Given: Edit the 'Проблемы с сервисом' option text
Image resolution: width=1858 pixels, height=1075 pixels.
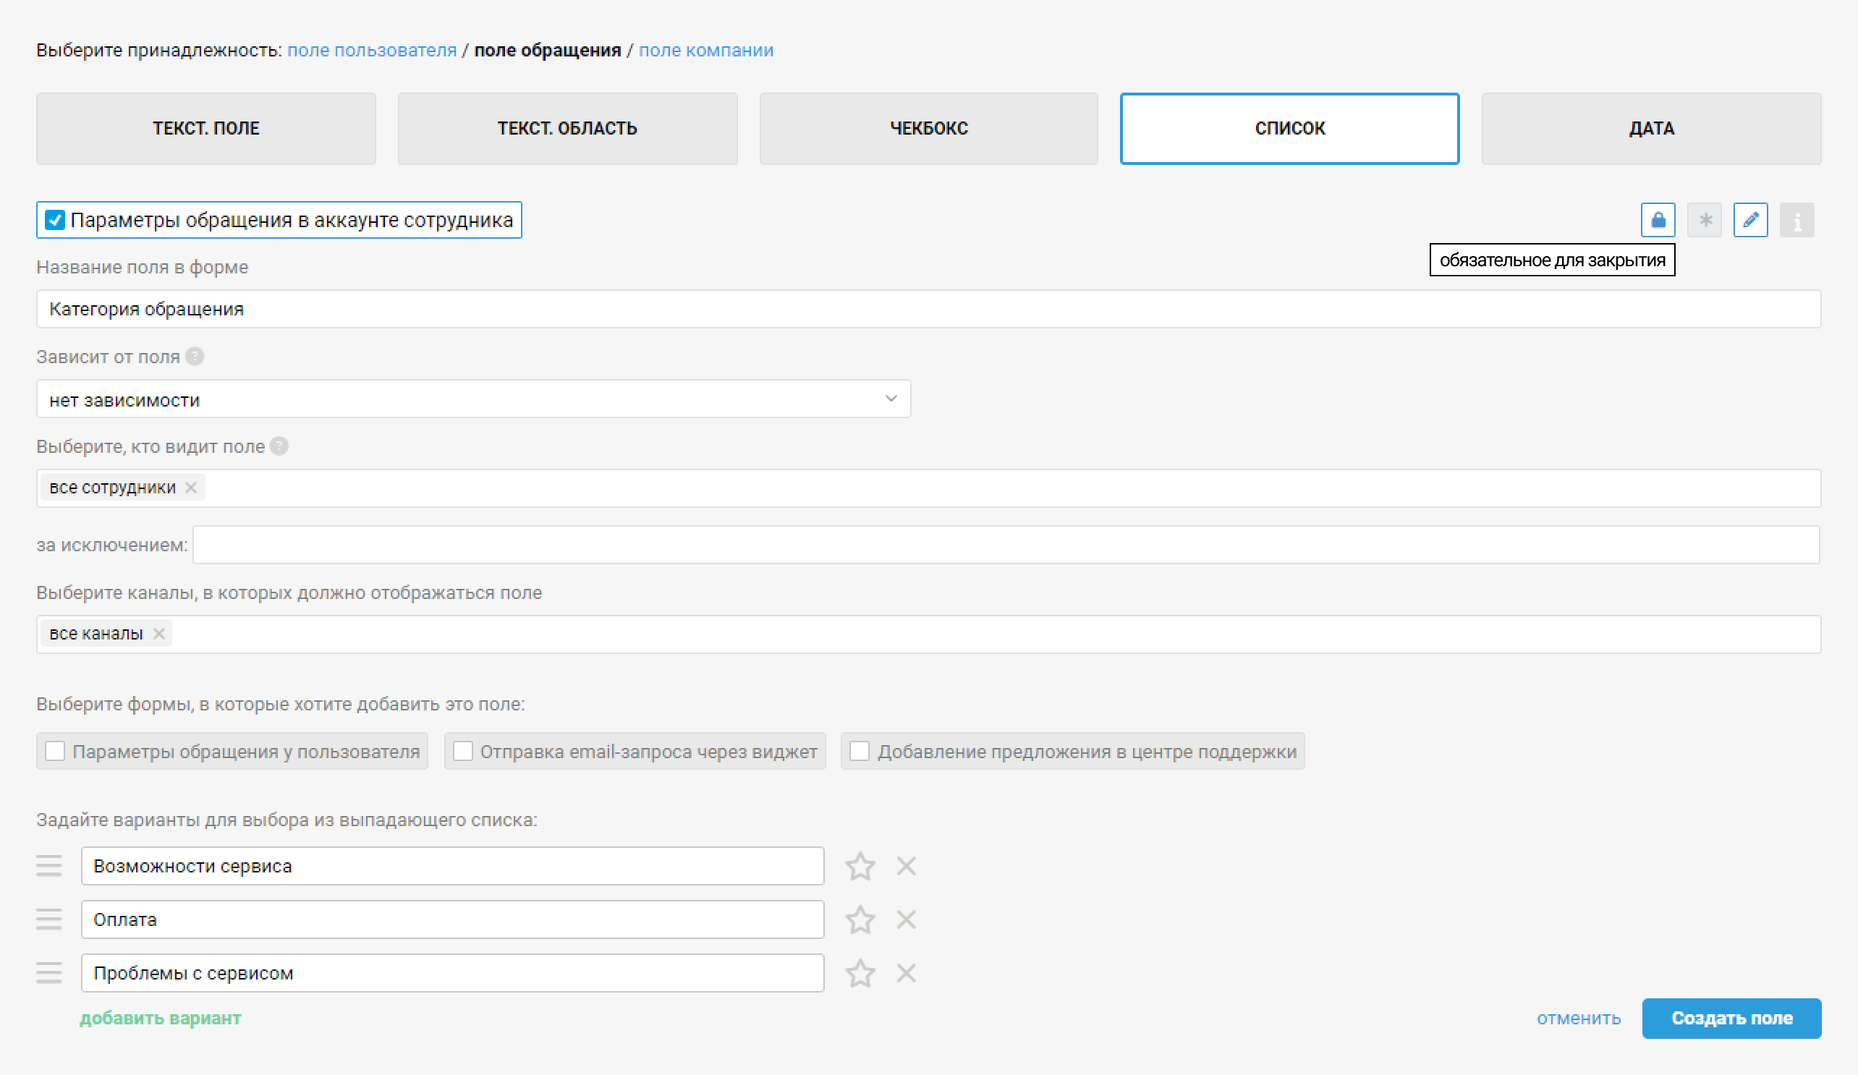Looking at the screenshot, I should pyautogui.click(x=452, y=973).
